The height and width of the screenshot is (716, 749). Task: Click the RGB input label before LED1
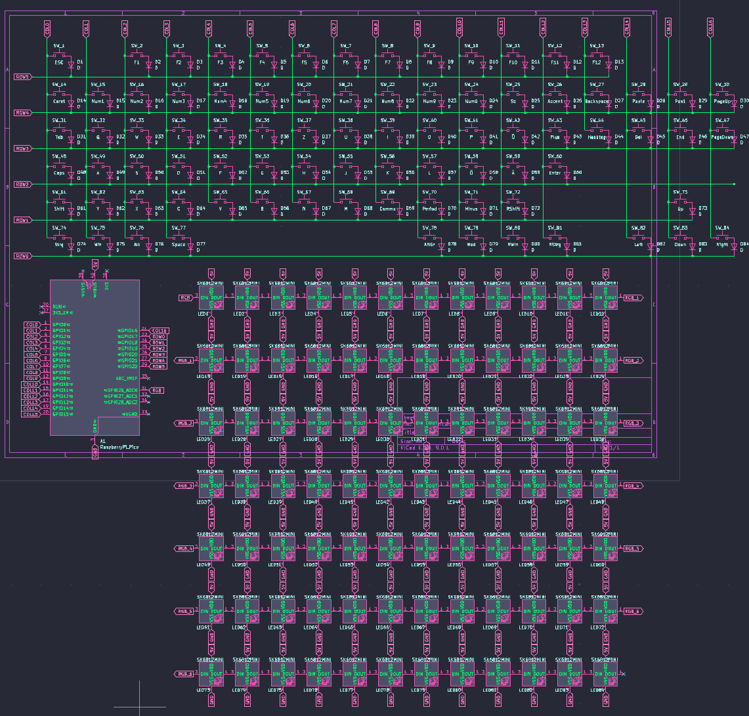tap(186, 297)
